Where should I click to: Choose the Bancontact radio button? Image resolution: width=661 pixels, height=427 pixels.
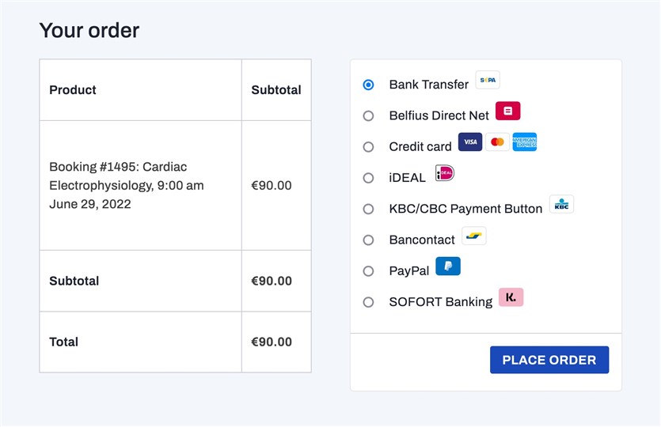[368, 240]
